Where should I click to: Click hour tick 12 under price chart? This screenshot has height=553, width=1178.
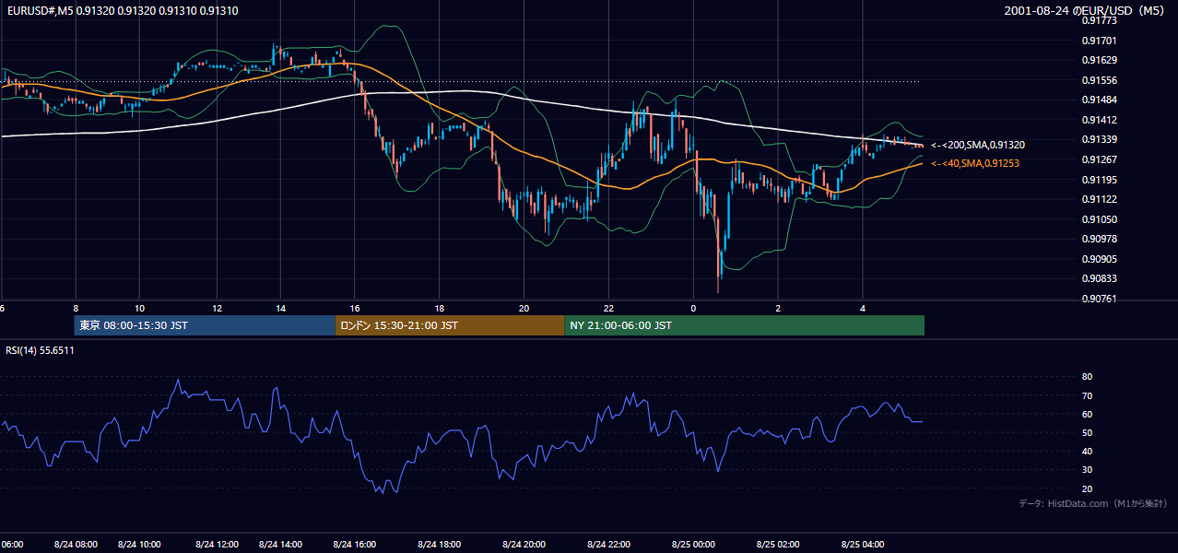click(217, 308)
